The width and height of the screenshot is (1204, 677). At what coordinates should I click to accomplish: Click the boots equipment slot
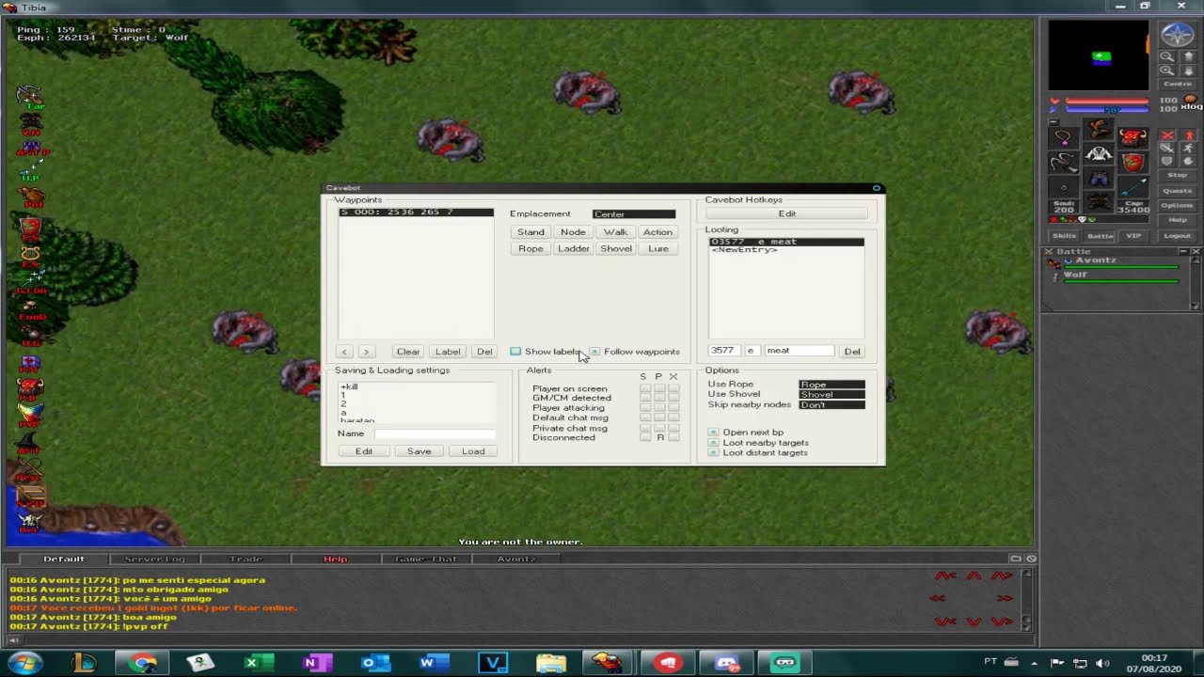pyautogui.click(x=1098, y=200)
